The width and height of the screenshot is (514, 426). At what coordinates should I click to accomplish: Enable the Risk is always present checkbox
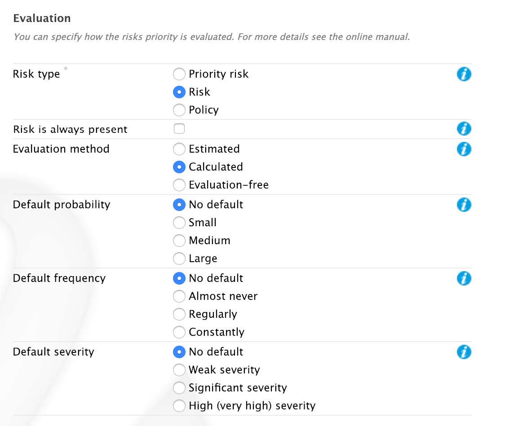(x=179, y=128)
